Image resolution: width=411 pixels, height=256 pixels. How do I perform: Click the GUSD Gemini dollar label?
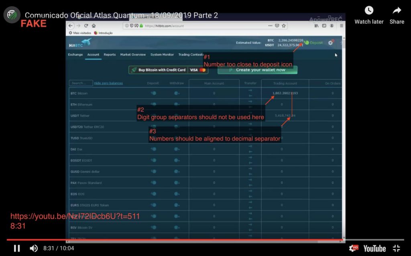click(x=85, y=172)
